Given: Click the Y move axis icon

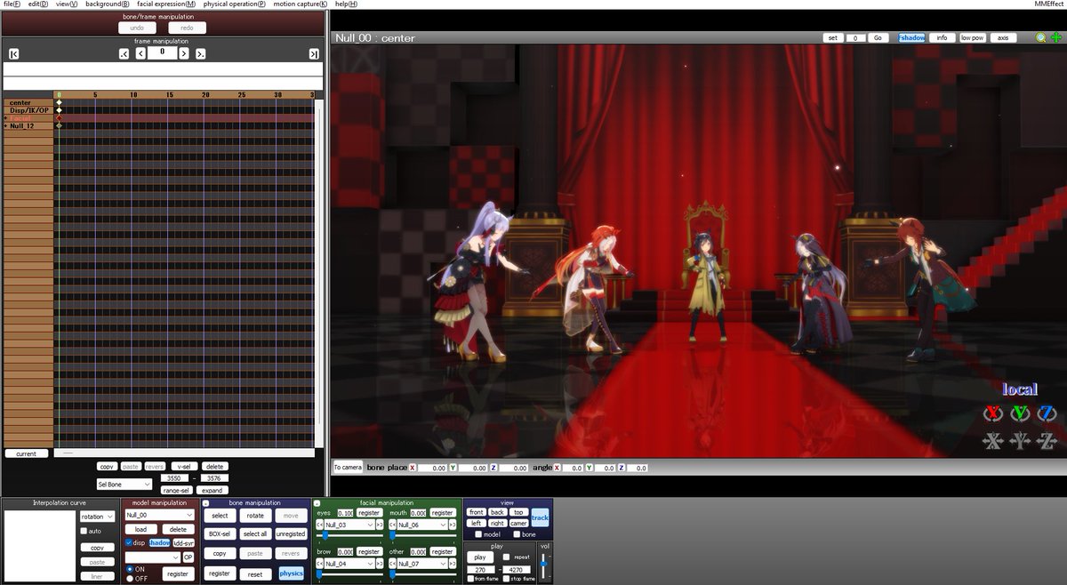Looking at the screenshot, I should (x=1019, y=440).
